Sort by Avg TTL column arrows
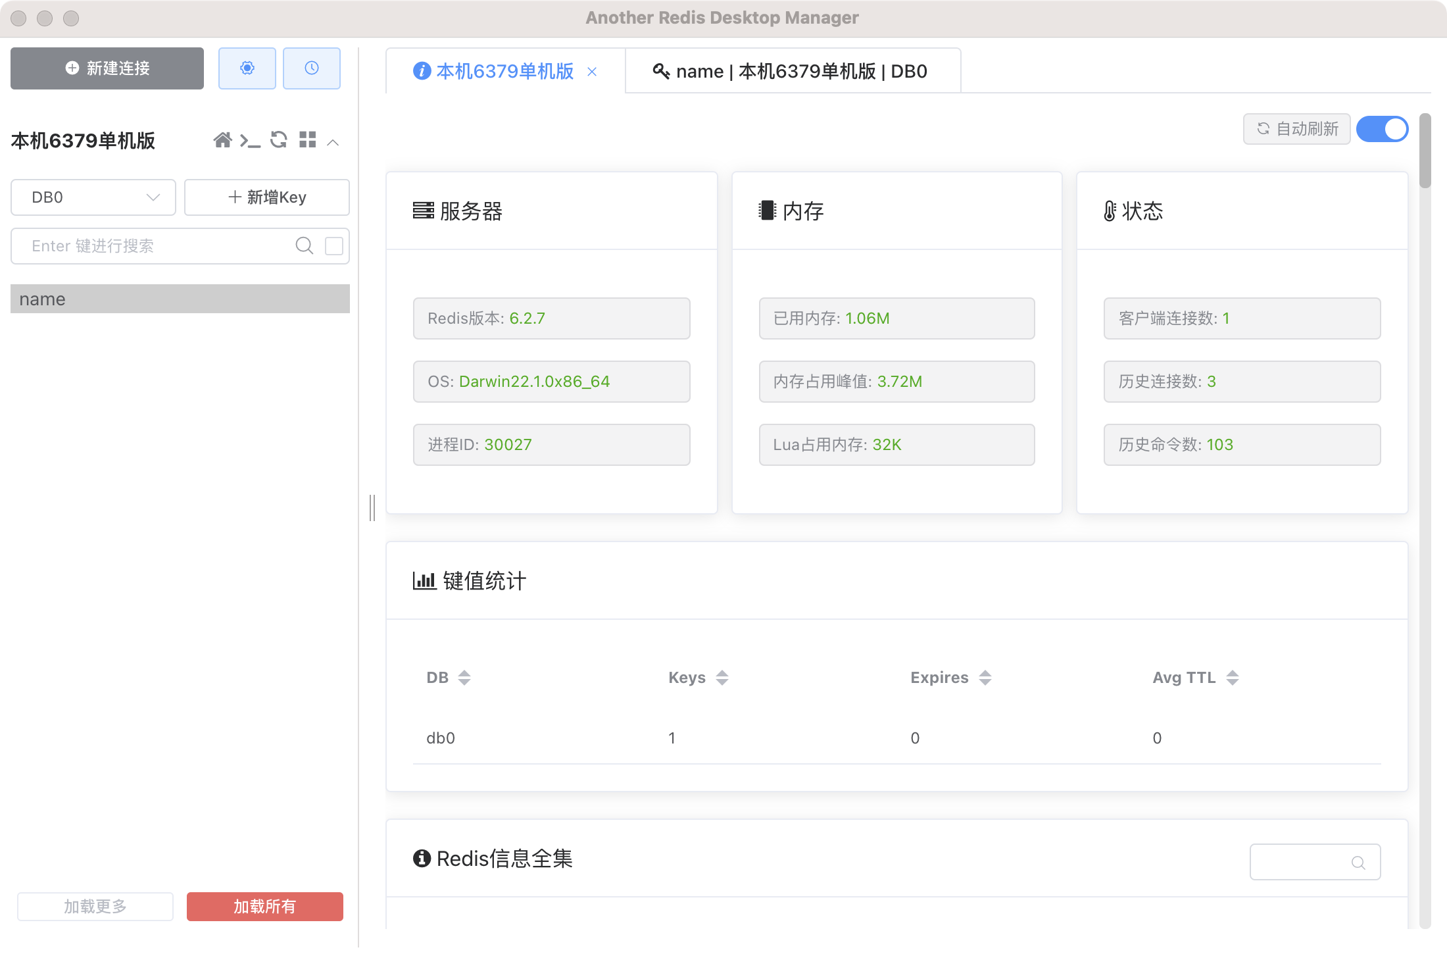The image size is (1447, 958). pos(1232,678)
